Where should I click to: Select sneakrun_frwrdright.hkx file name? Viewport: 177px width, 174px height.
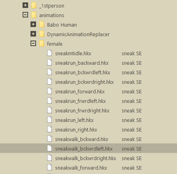(x=82, y=111)
